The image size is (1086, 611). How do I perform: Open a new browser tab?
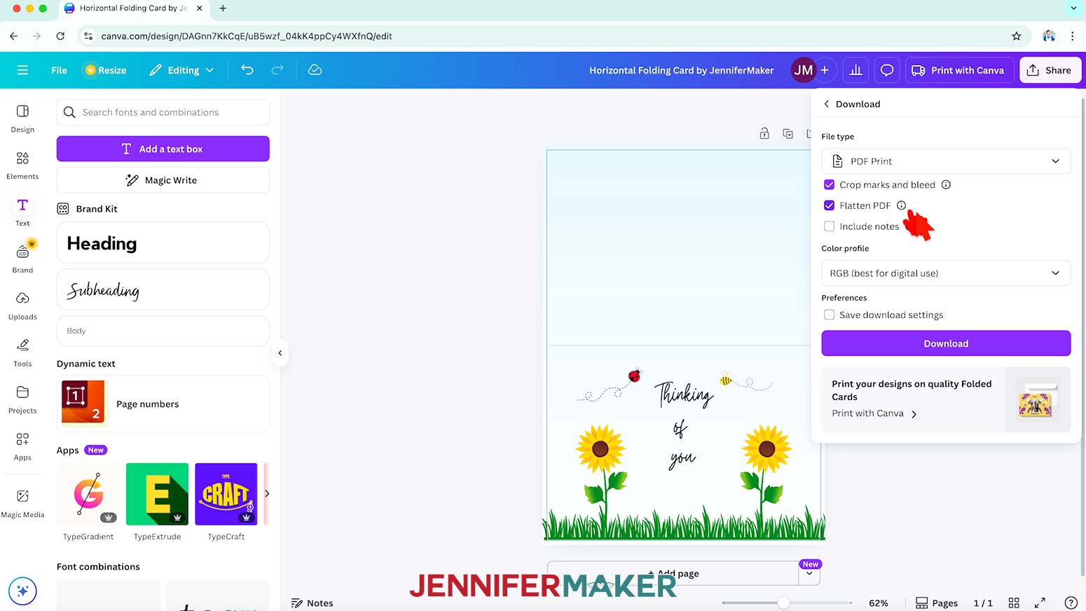pos(223,8)
